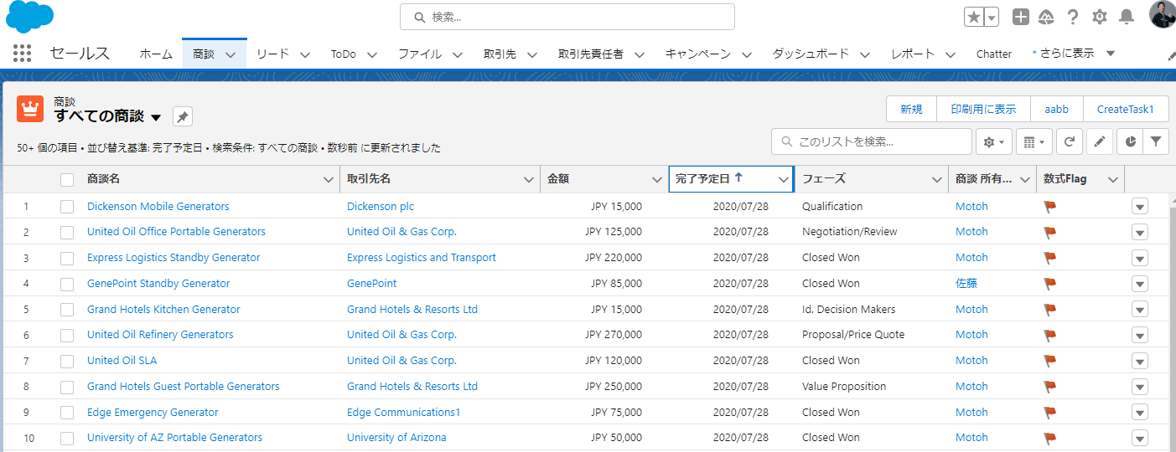Open the ToDo tab

click(343, 54)
